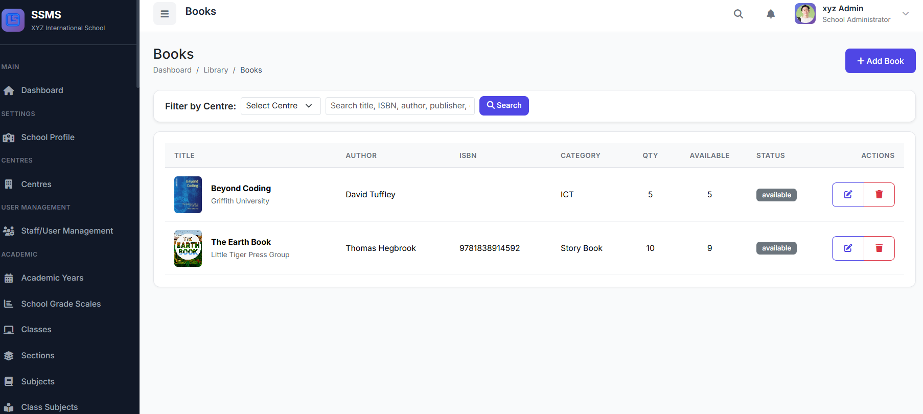Edit The Earth Book entry
This screenshot has height=414, width=923.
[x=848, y=248]
